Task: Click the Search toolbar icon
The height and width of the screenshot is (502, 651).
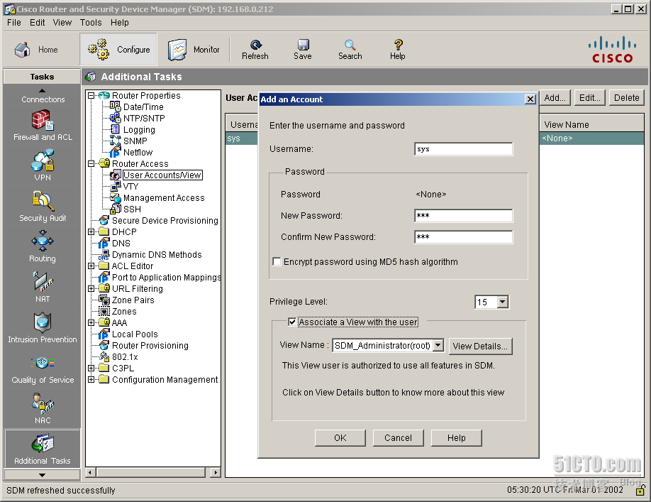Action: point(350,50)
